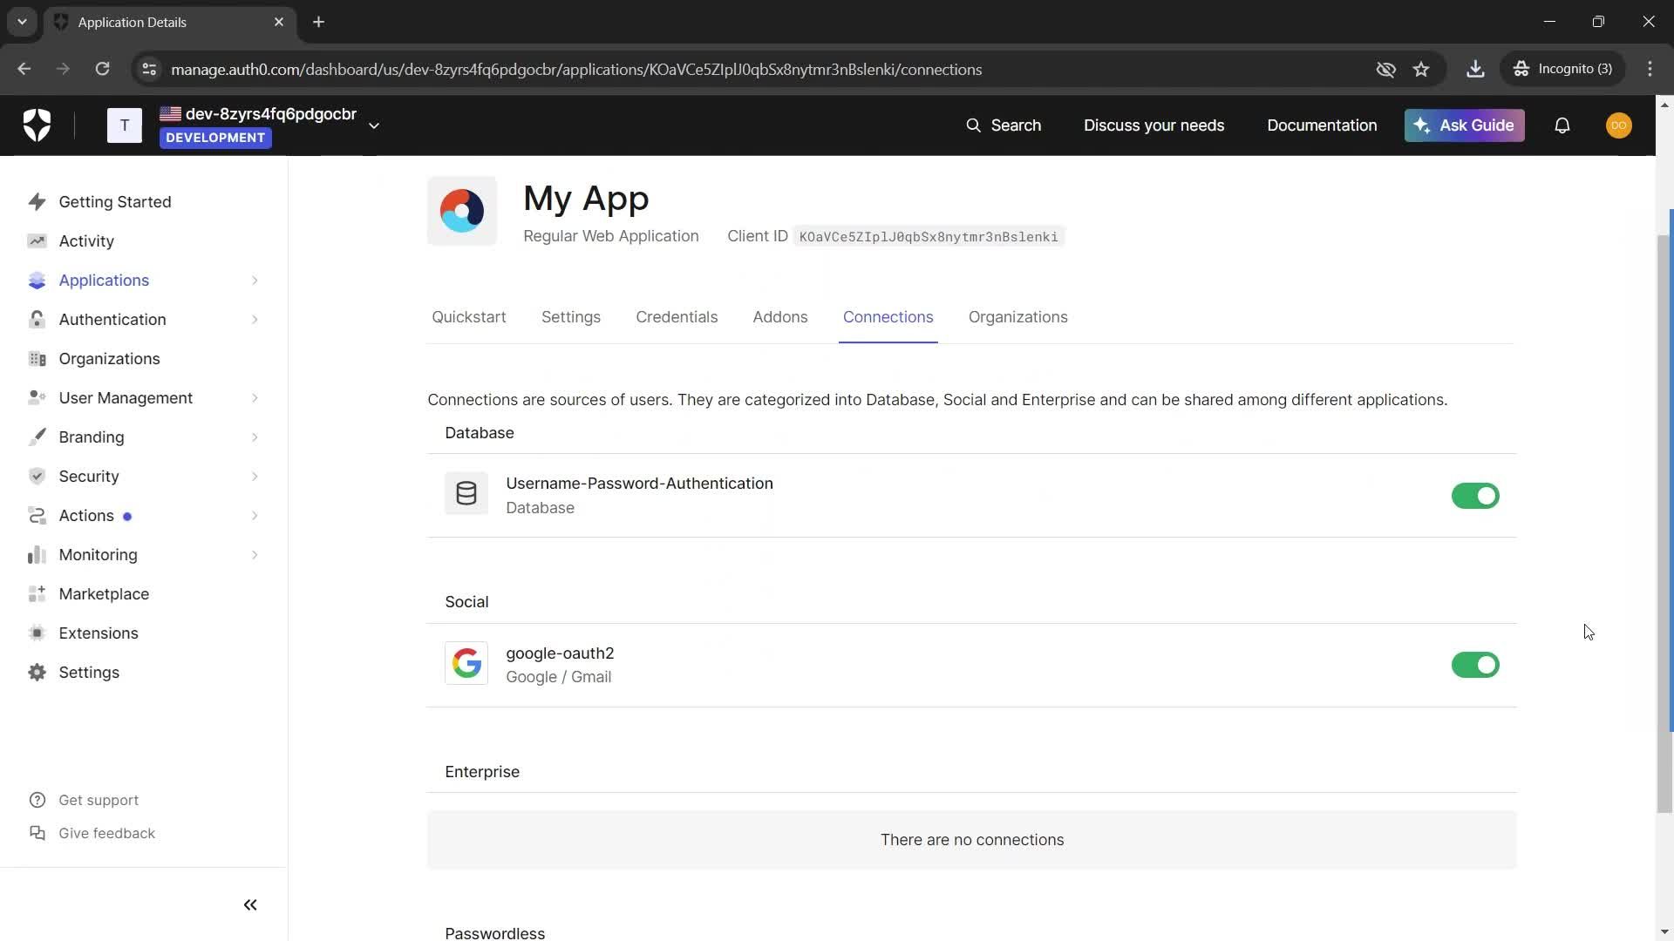The height and width of the screenshot is (941, 1674).
Task: Open the tenant avatar T tile
Action: coord(125,125)
